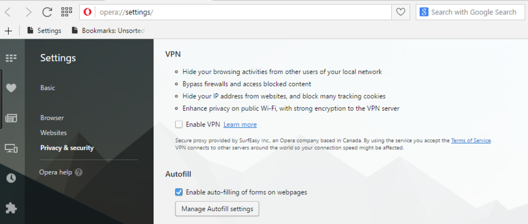Reload the page with the refresh icon

[x=47, y=12]
